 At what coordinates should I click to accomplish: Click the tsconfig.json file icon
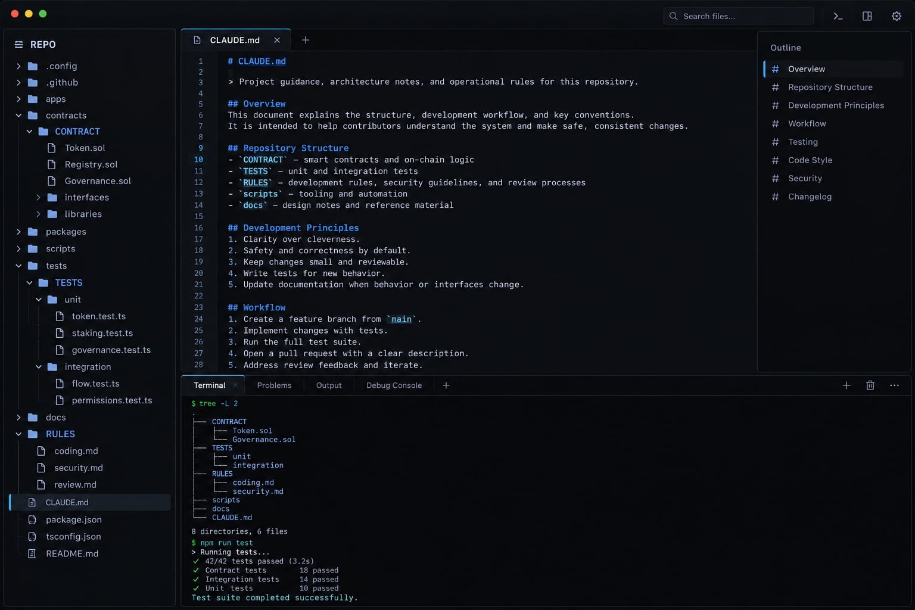(x=32, y=536)
